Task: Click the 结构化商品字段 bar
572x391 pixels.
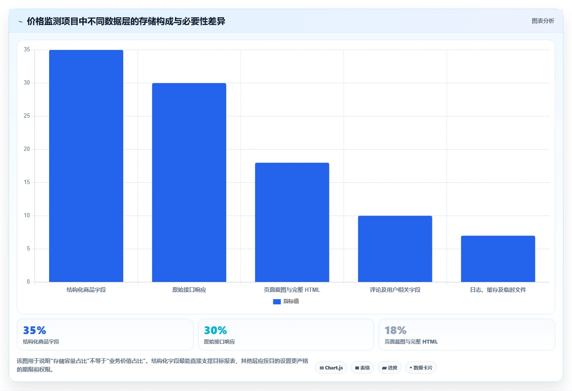Action: tap(86, 166)
